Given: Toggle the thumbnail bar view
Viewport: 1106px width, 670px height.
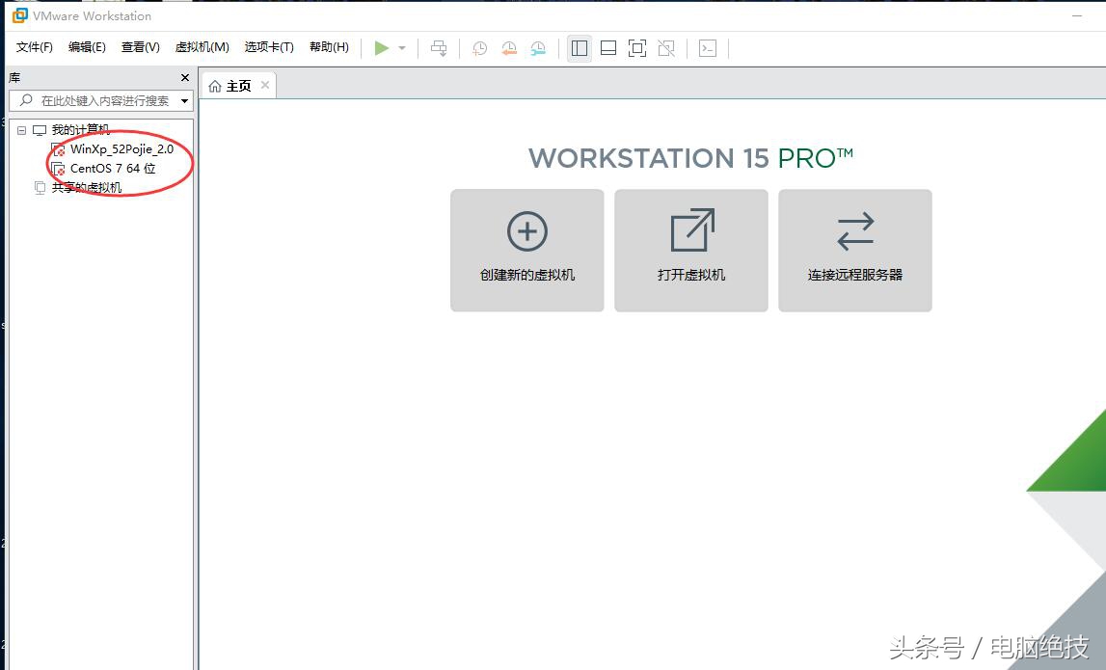Looking at the screenshot, I should click(607, 47).
